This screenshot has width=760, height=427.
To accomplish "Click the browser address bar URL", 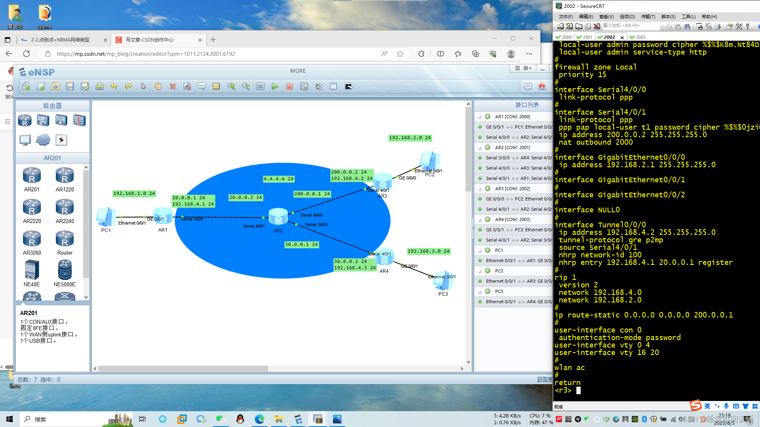I will [x=146, y=54].
